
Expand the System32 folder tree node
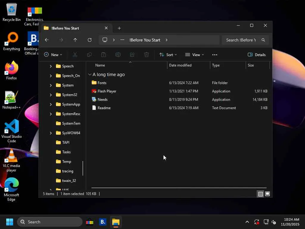[x=51, y=95]
